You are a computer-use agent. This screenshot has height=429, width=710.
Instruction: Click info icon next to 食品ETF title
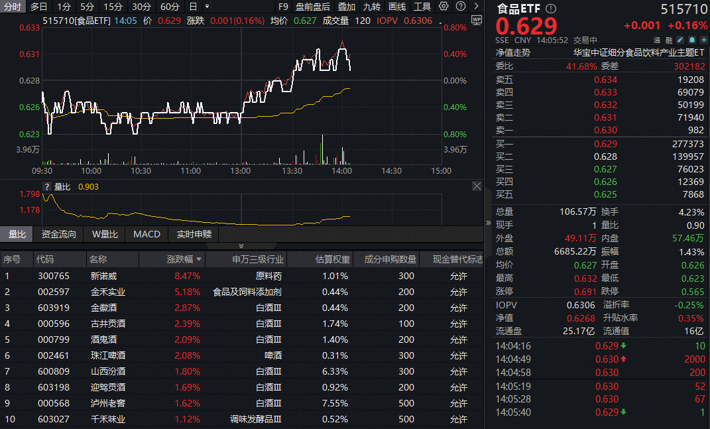(550, 9)
